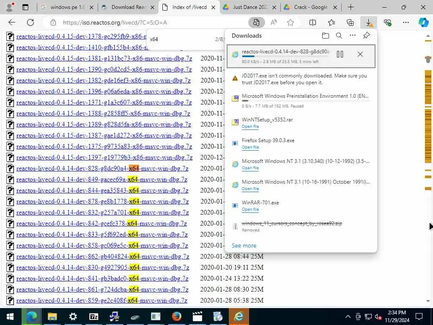Screen dimensions: 433x325
Task: Open the Windows Start menu
Action: (10, 317)
